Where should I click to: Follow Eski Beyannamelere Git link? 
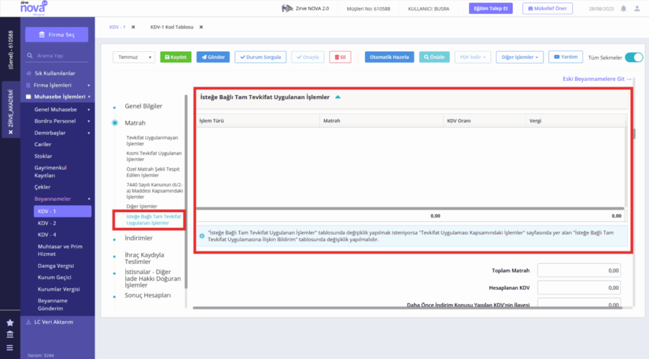[597, 79]
